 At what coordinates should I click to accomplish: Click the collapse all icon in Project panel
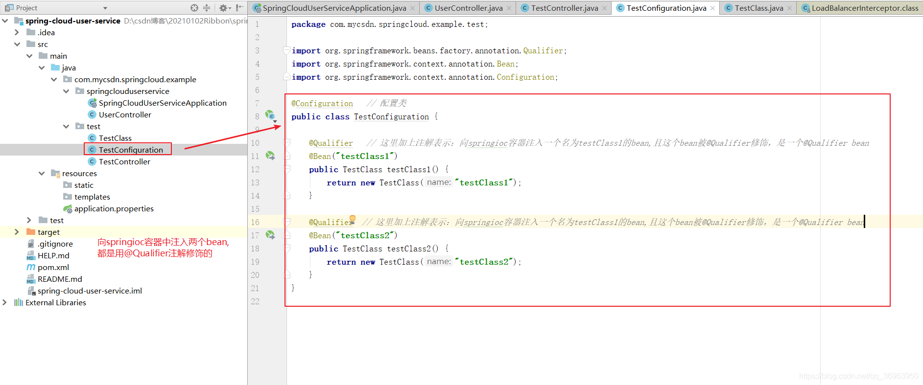tap(207, 8)
